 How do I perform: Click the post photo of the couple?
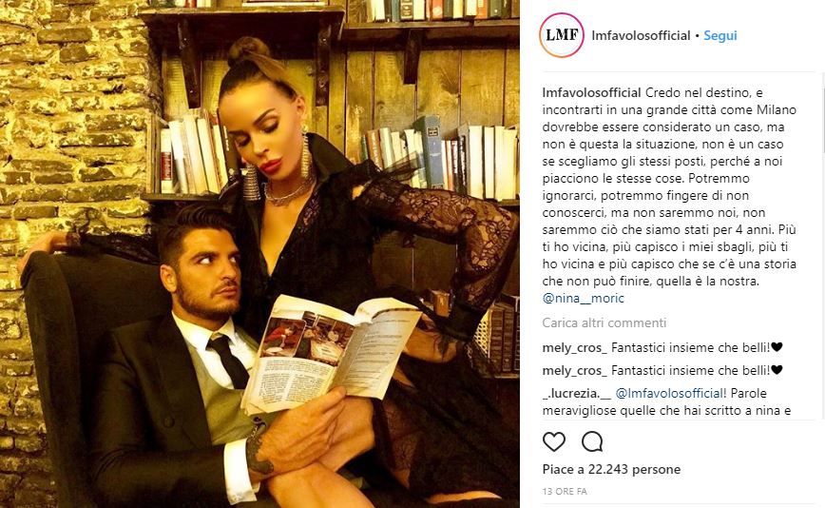259,254
